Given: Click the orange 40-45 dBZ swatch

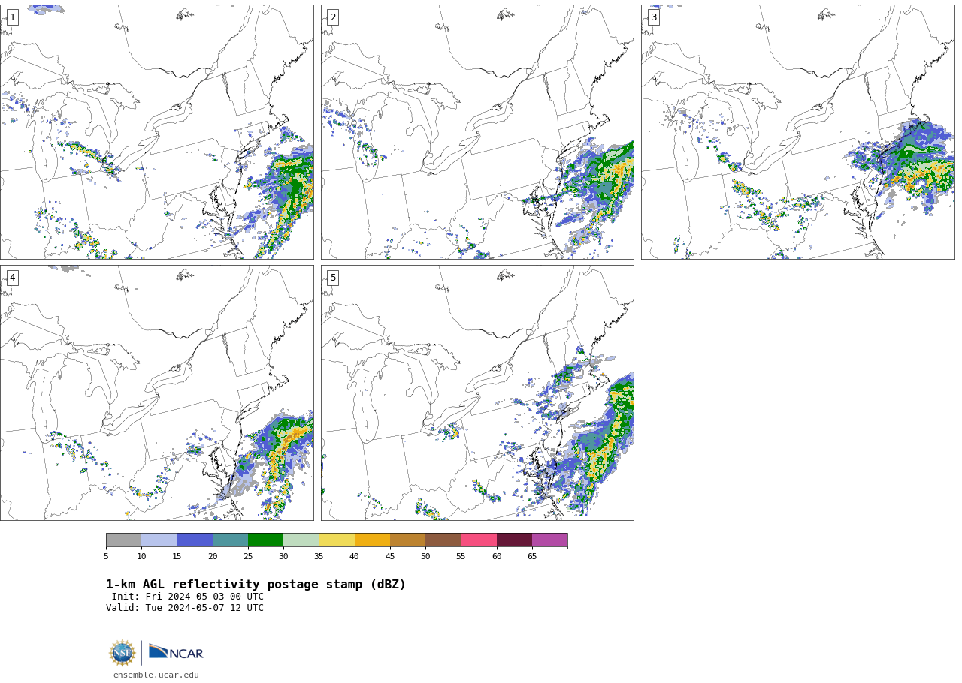Looking at the screenshot, I should [372, 540].
